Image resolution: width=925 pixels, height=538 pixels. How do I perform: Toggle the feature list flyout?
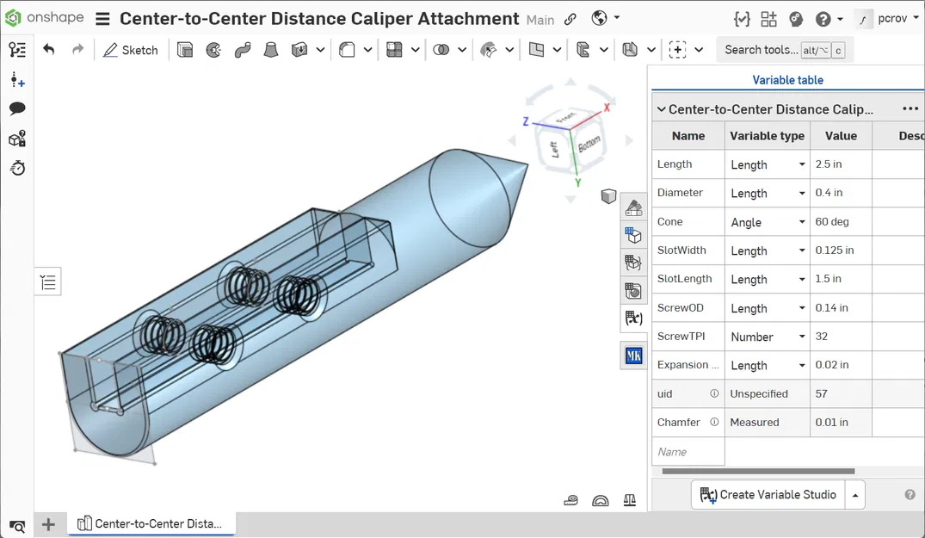[x=47, y=281]
